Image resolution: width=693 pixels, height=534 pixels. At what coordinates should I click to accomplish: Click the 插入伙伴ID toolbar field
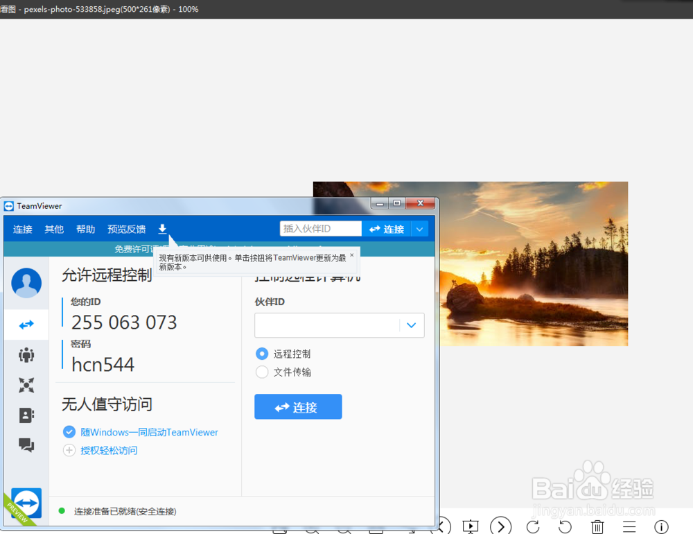coord(320,229)
